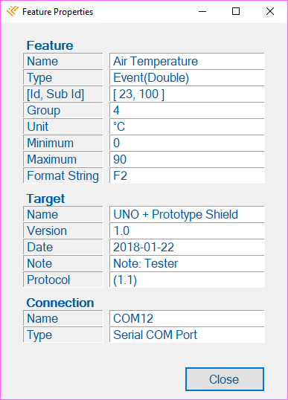288x400 pixels.
Task: Select the Note: Tester field
Action: 187,263
